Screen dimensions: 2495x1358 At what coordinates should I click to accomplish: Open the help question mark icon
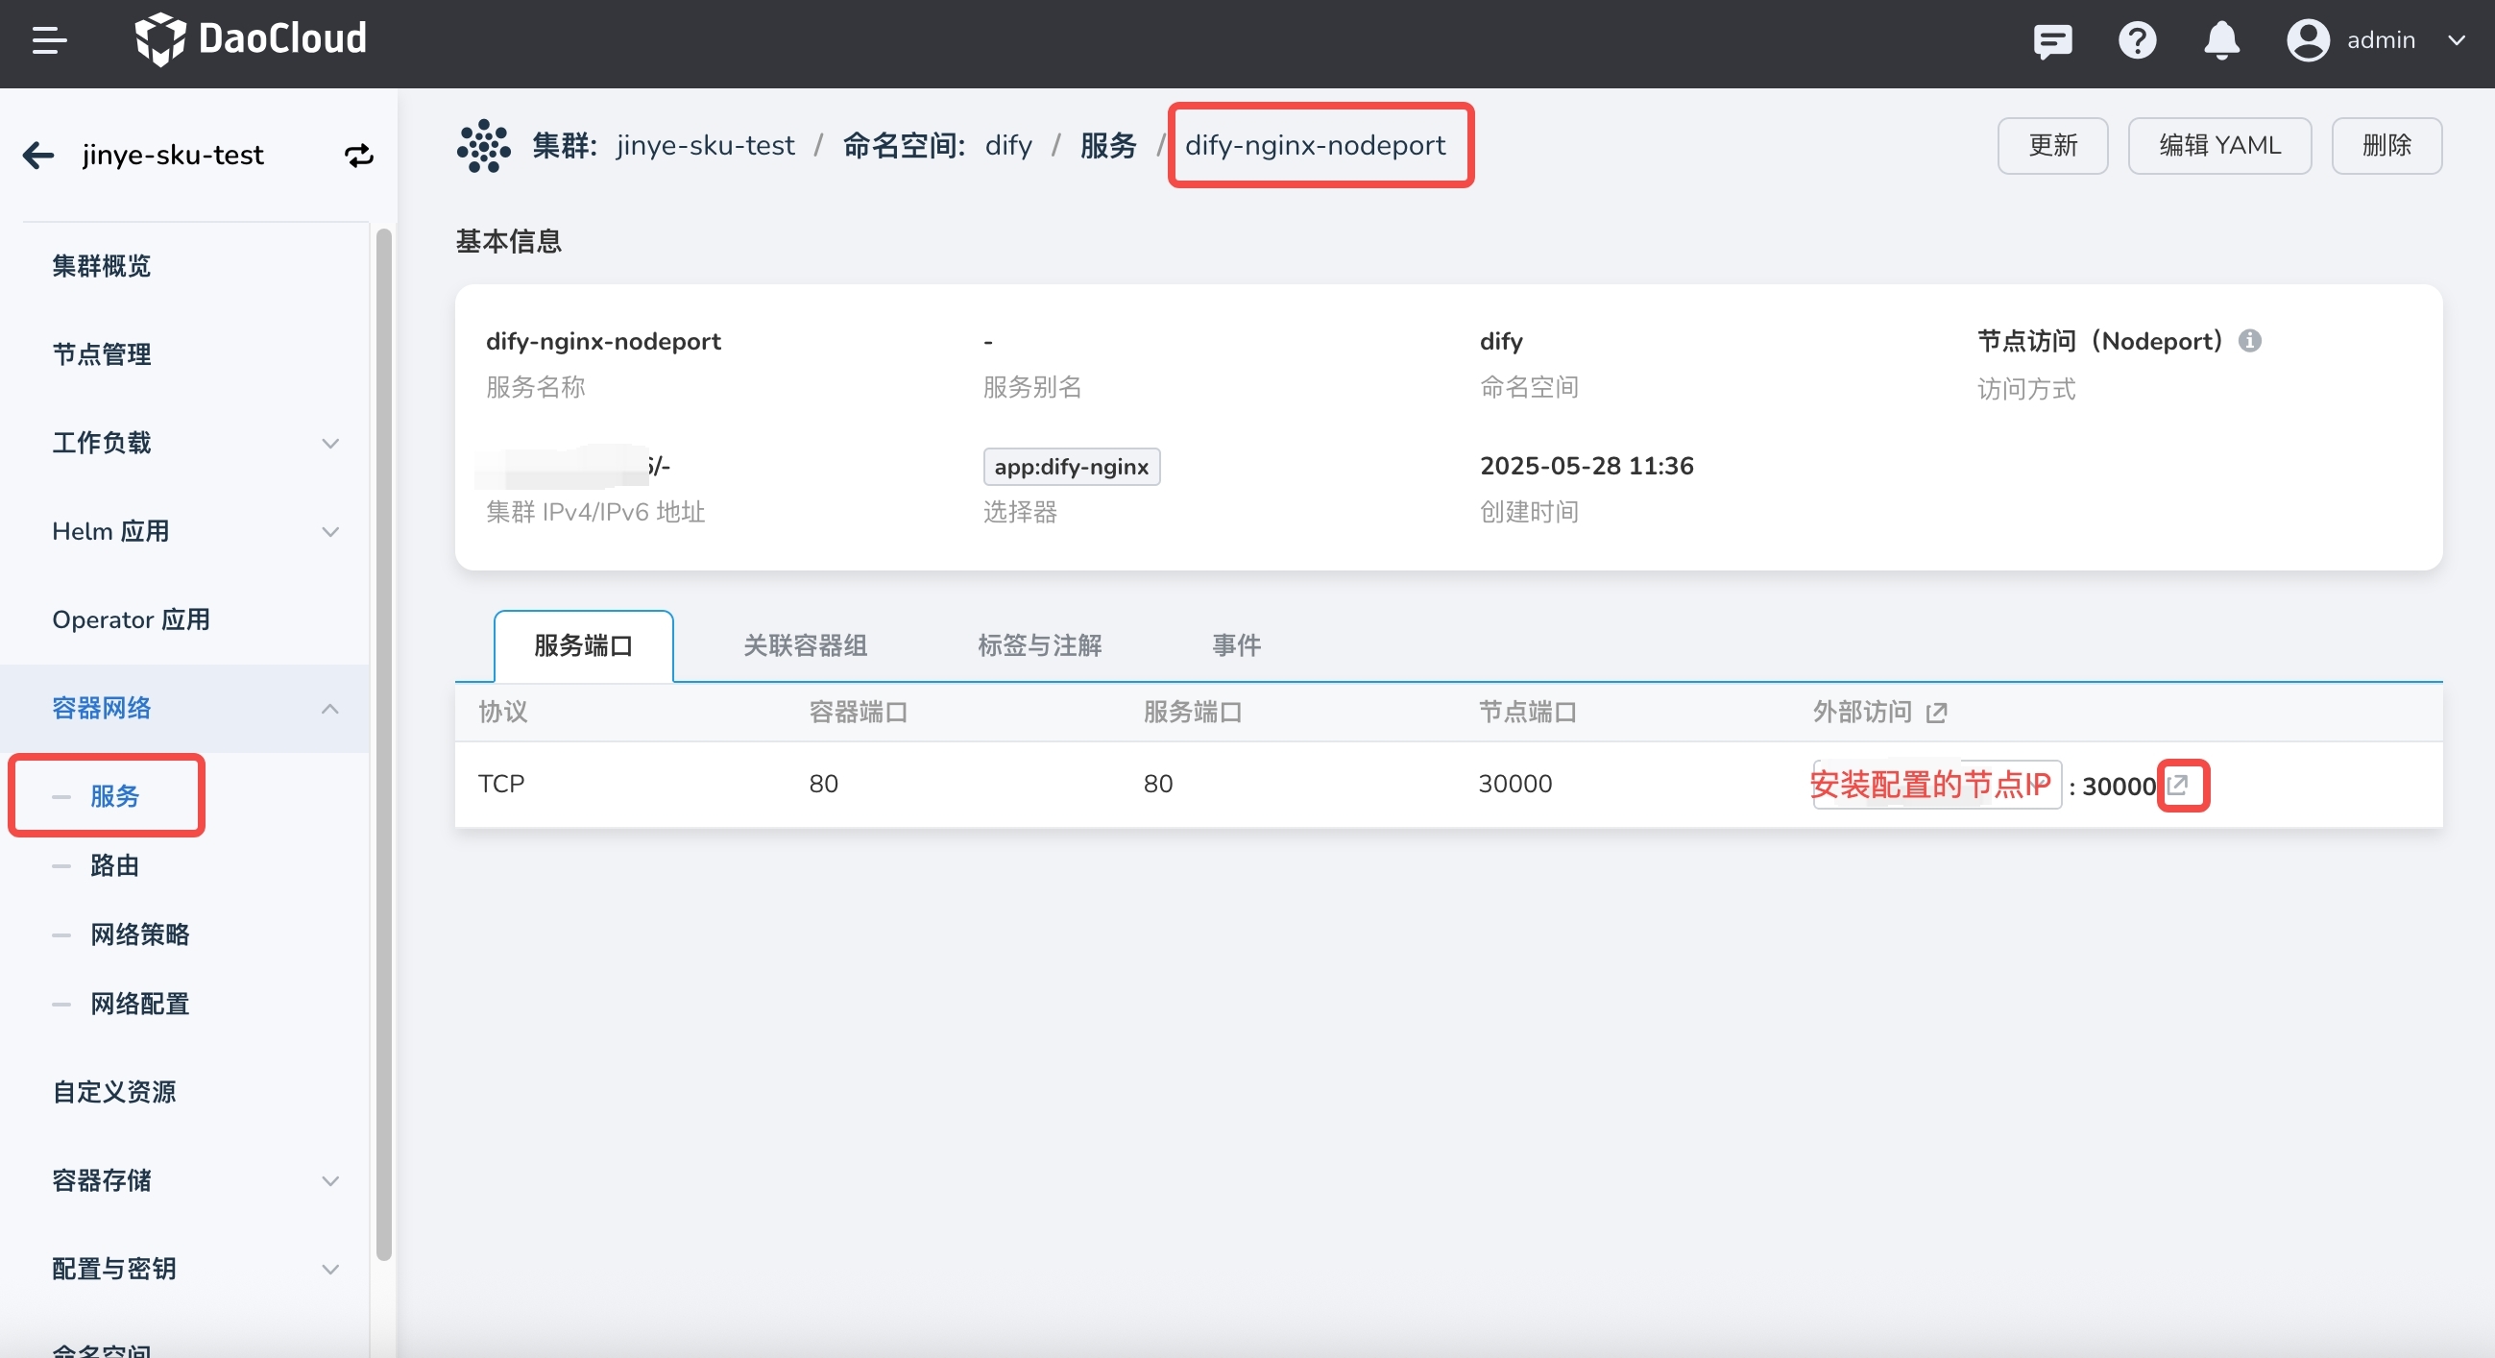click(2137, 40)
